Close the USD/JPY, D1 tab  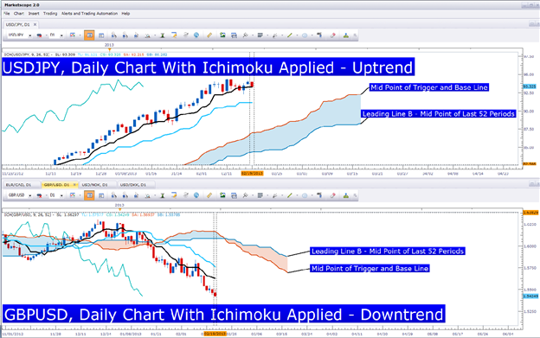click(x=35, y=24)
